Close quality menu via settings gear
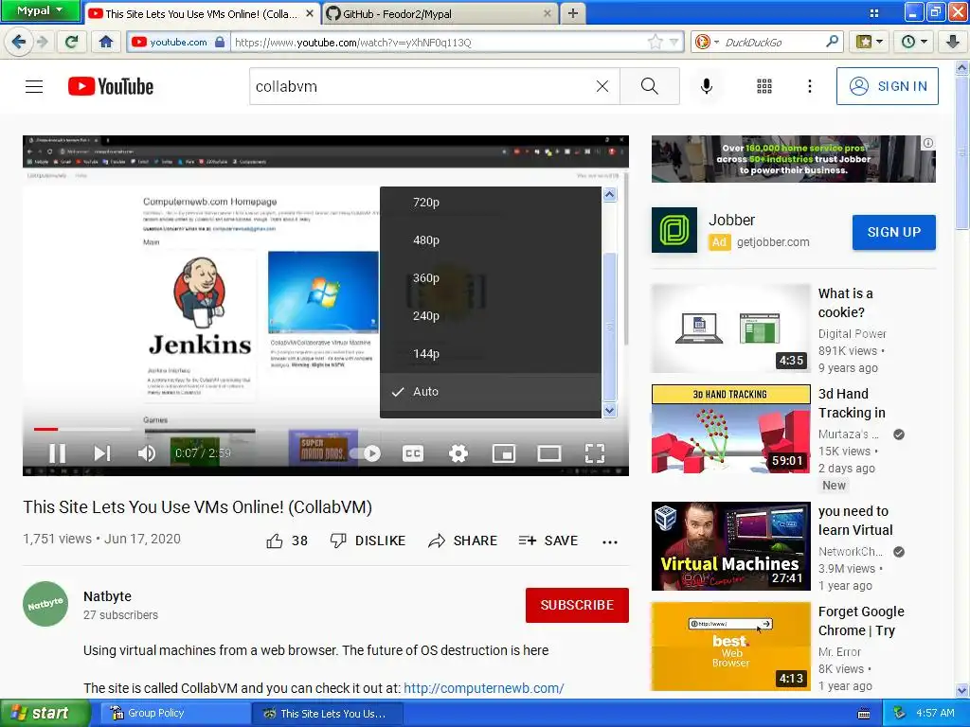The height and width of the screenshot is (727, 970). pos(458,453)
